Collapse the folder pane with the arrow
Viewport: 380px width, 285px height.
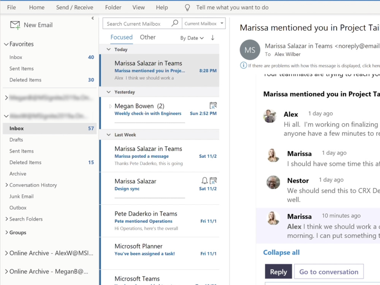93,18
